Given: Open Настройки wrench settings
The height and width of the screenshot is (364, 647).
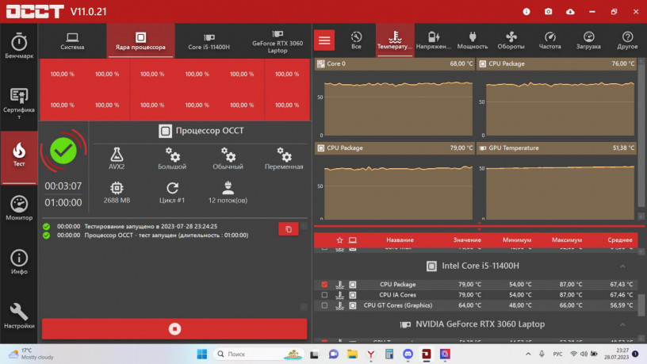Looking at the screenshot, I should point(19,316).
